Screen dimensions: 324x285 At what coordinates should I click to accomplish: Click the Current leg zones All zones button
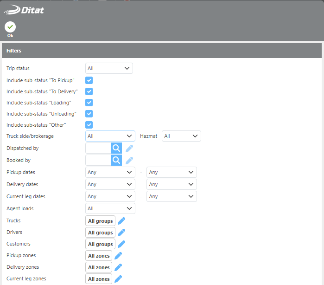pyautogui.click(x=99, y=279)
